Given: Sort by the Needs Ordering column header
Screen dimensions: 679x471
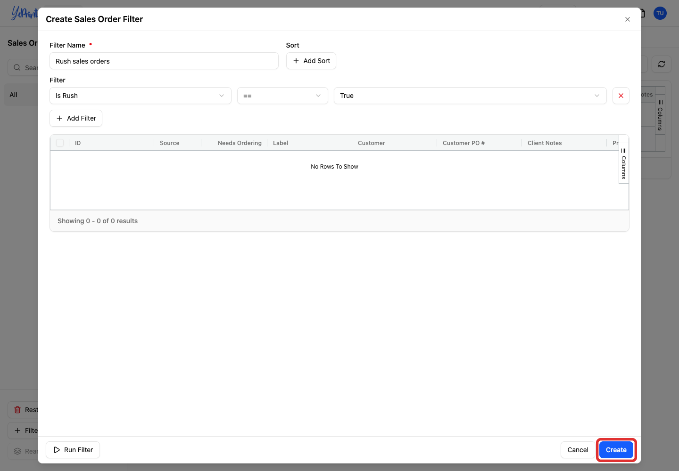Looking at the screenshot, I should tap(240, 143).
